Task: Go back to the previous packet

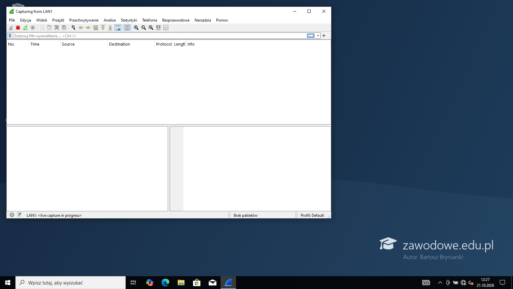Action: pos(81,28)
